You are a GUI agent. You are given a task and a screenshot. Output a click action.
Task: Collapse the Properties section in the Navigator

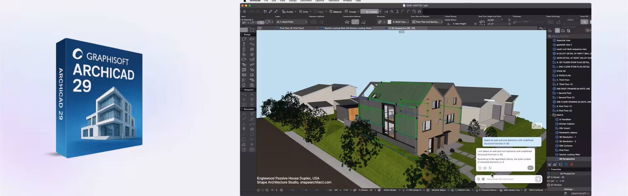(x=549, y=169)
